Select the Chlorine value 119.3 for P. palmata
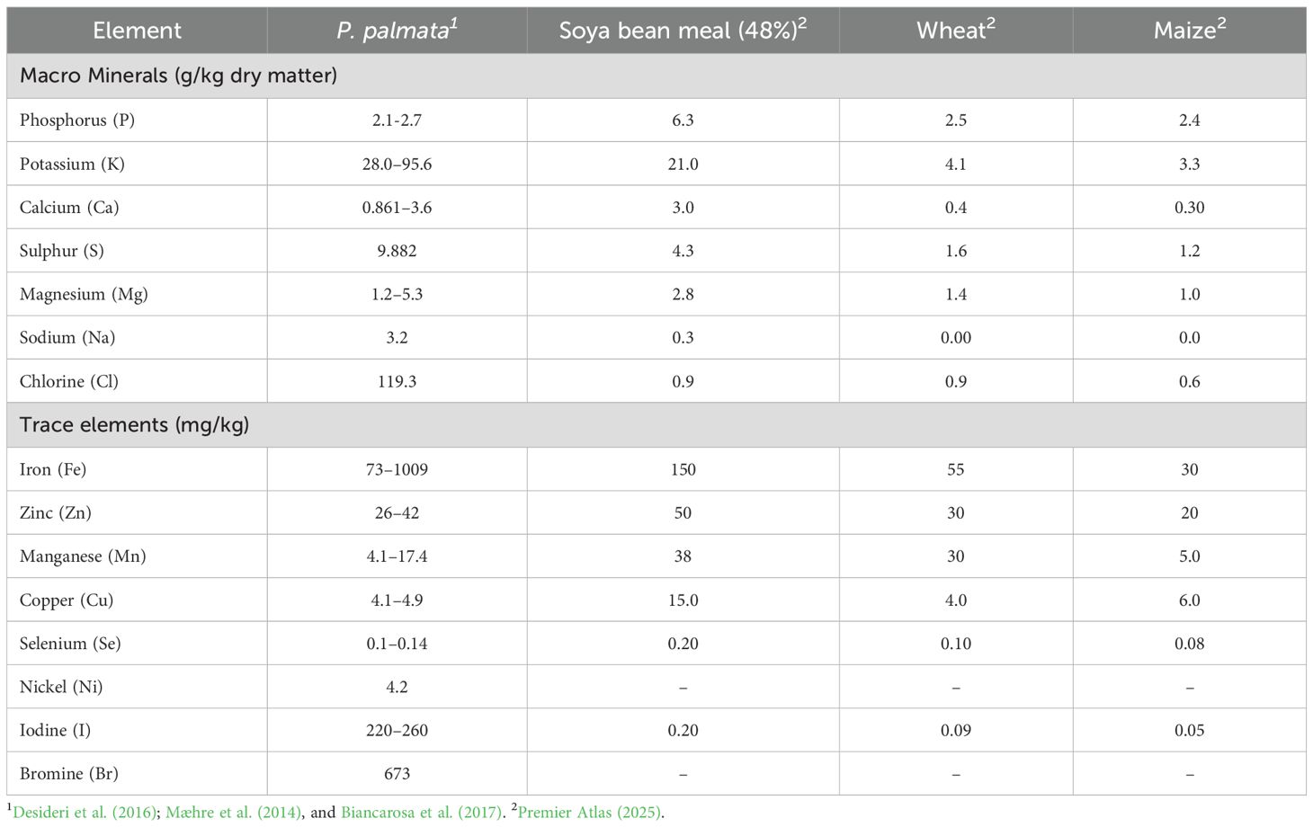1313x827 pixels. (397, 382)
